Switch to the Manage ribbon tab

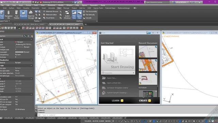tap(66, 8)
